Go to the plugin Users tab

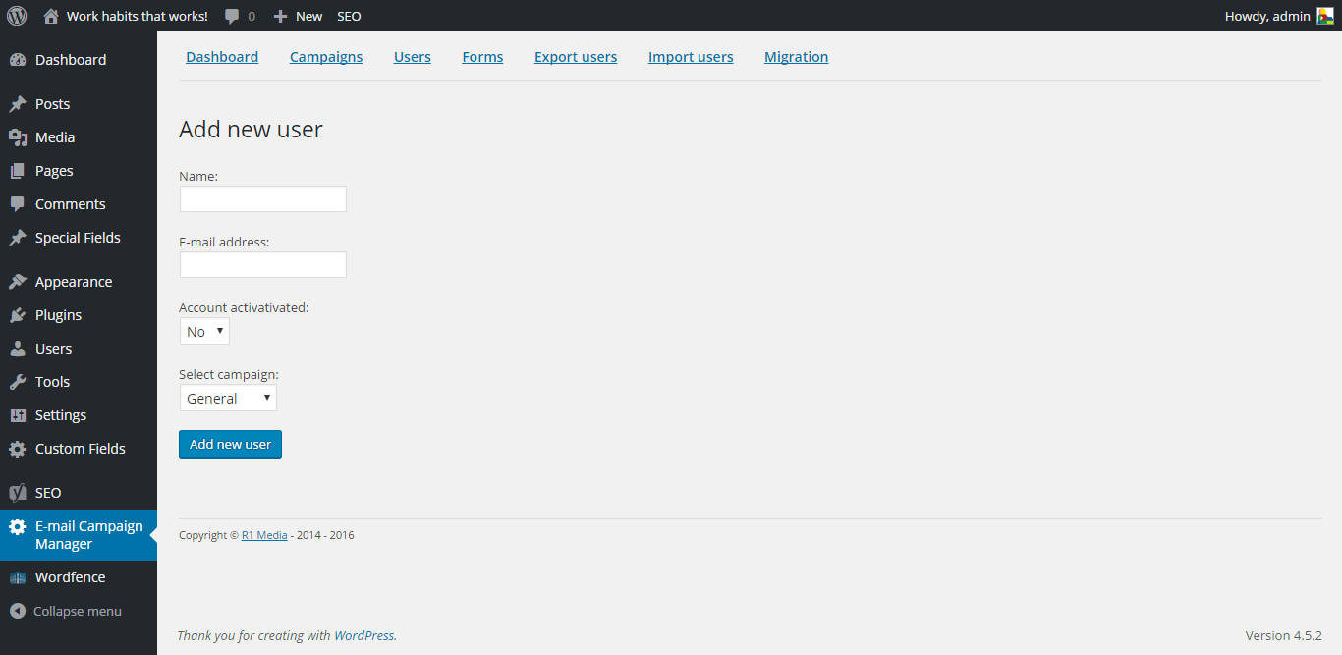pos(413,57)
